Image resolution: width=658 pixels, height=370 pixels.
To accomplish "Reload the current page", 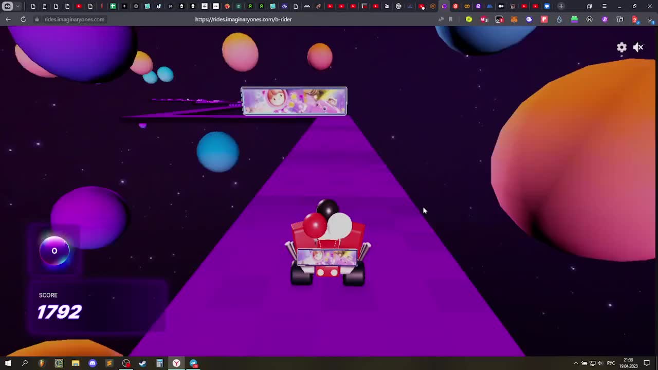I will point(23,19).
